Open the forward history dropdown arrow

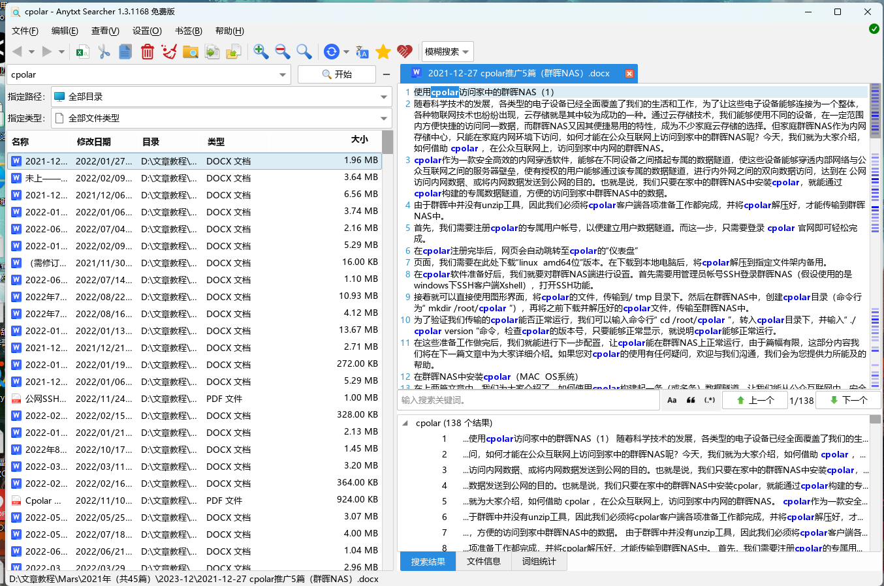[x=61, y=52]
